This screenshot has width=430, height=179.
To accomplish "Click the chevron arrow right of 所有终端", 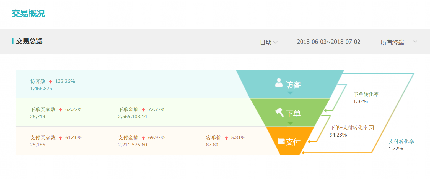I will pyautogui.click(x=415, y=42).
